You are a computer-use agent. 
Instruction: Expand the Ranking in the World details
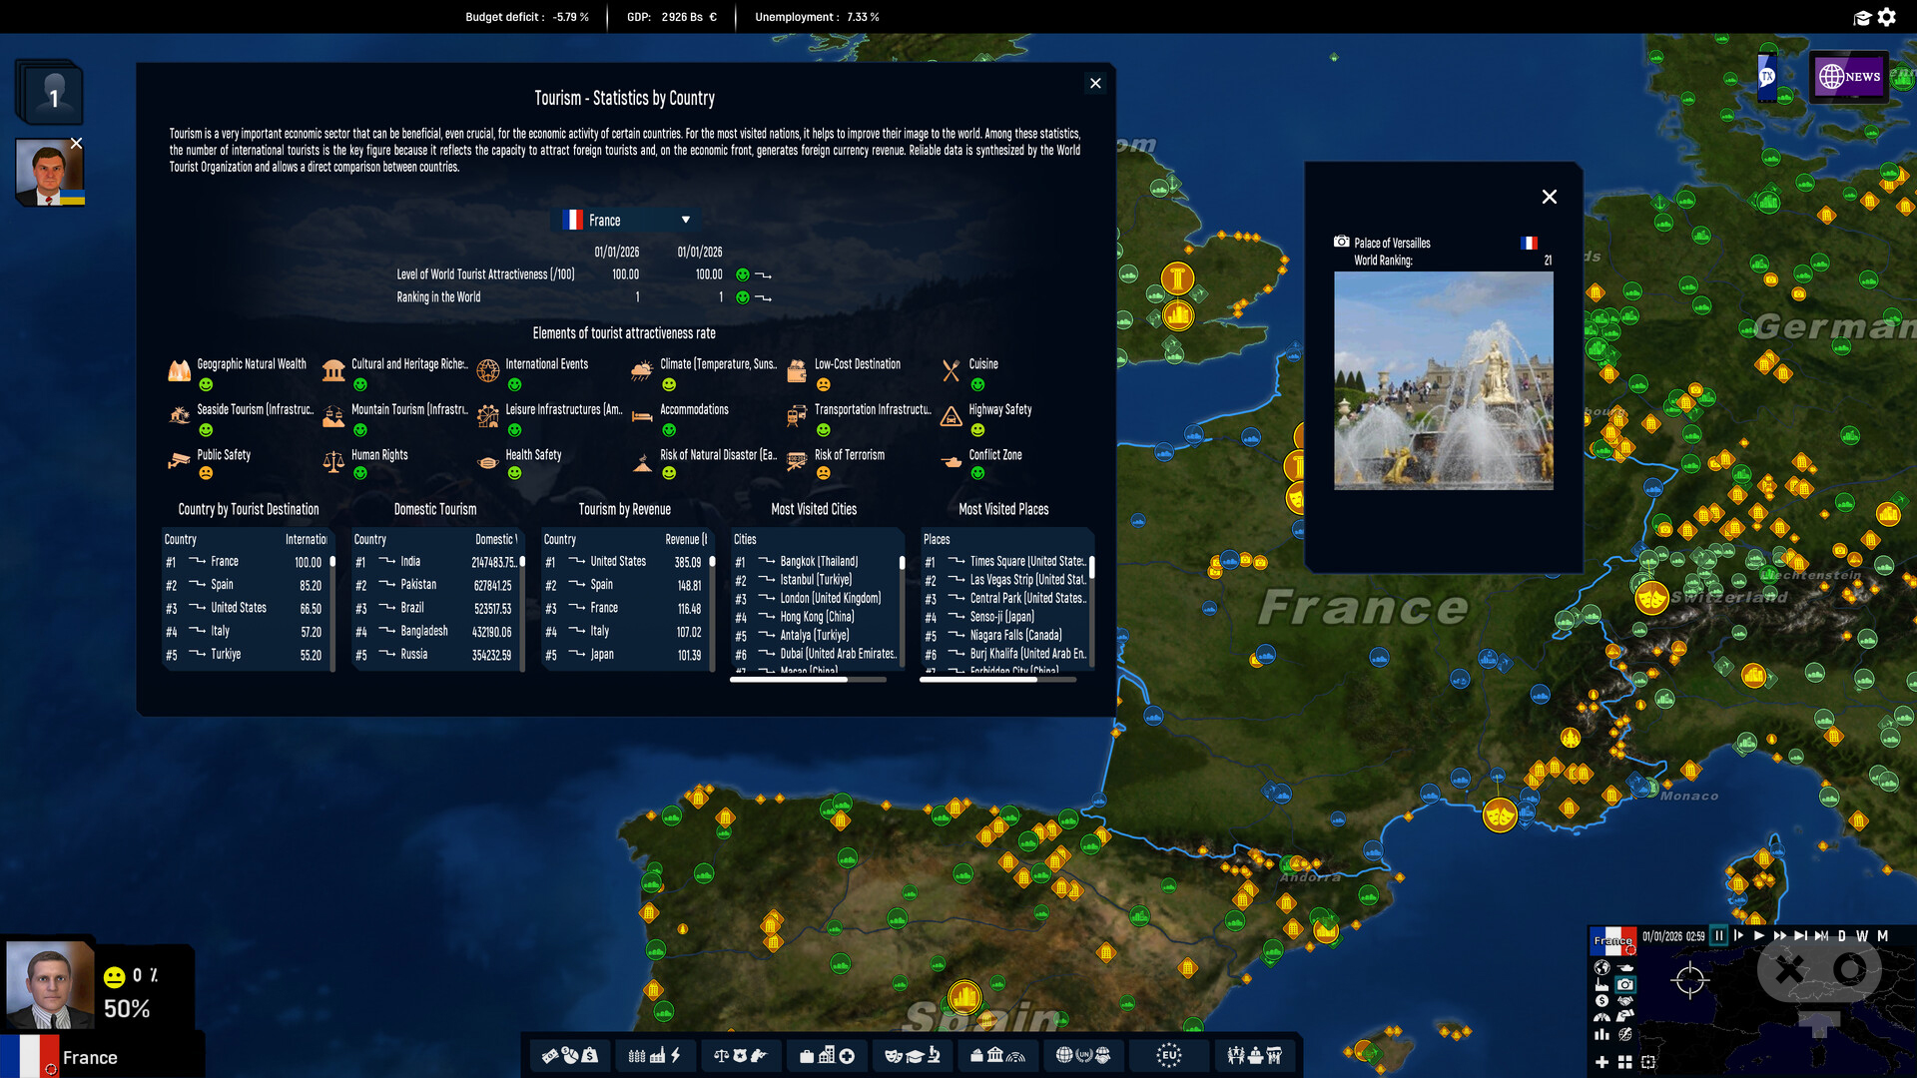click(x=764, y=297)
